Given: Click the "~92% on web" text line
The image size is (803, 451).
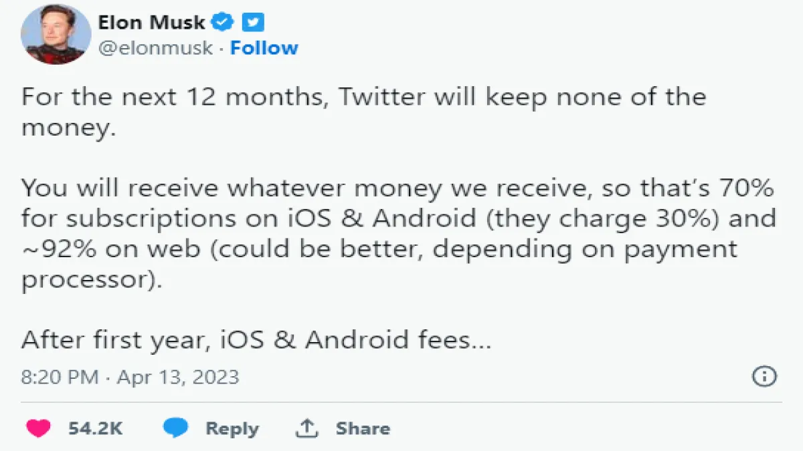Looking at the screenshot, I should point(379,249).
